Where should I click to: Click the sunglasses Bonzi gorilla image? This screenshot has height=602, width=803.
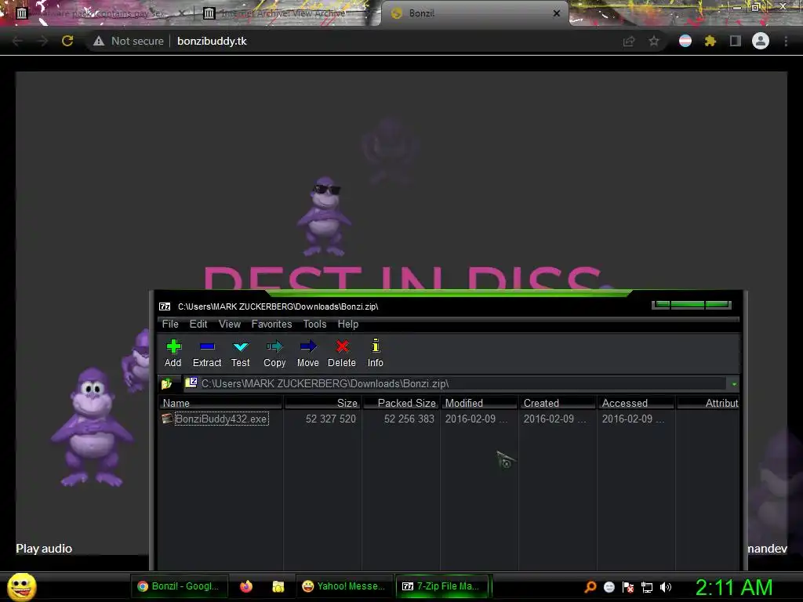click(x=324, y=216)
